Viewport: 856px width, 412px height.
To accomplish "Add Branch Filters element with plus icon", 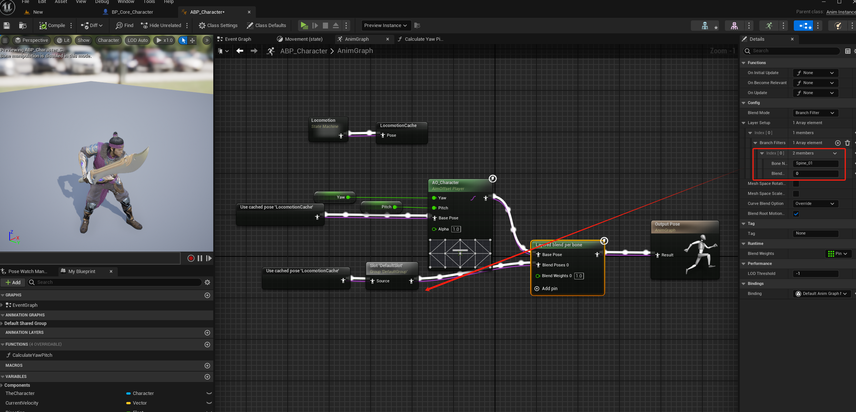I will point(838,143).
